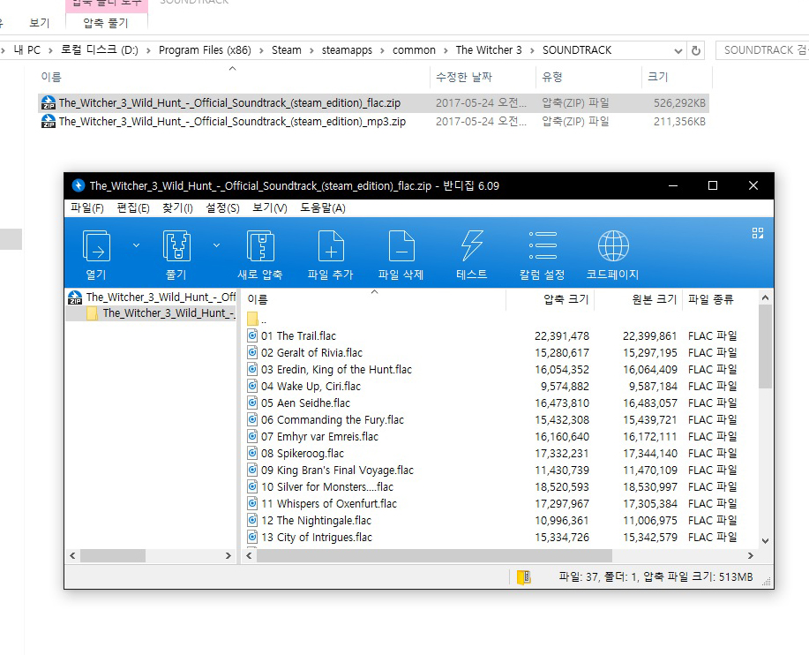Click the view mode grid icon in Bandizip toolbar

758,233
